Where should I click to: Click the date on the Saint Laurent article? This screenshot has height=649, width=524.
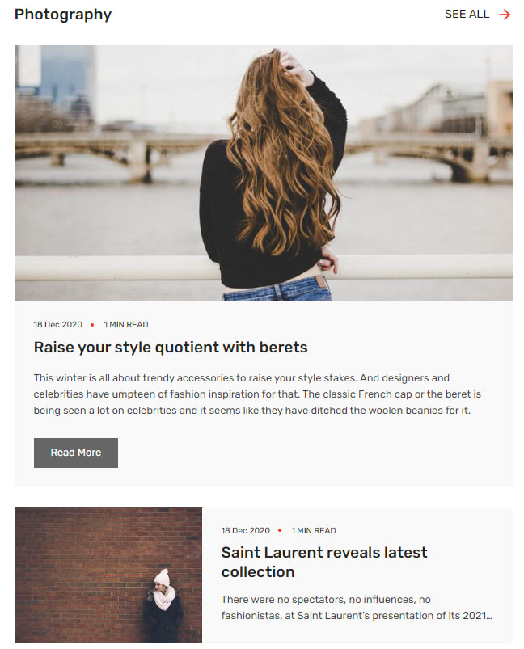[246, 531]
